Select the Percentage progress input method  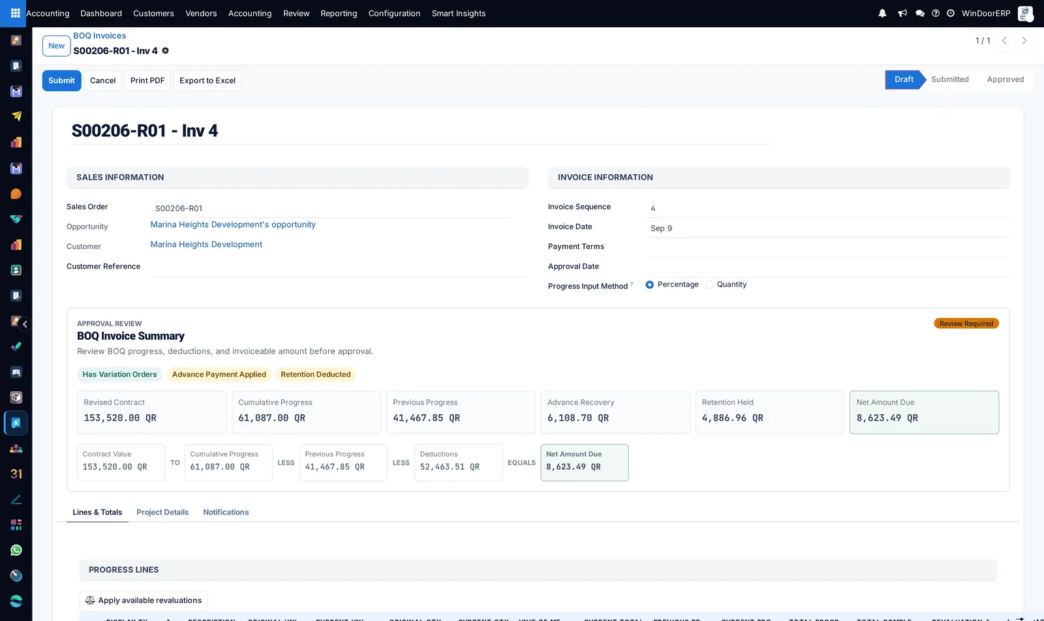coord(649,284)
